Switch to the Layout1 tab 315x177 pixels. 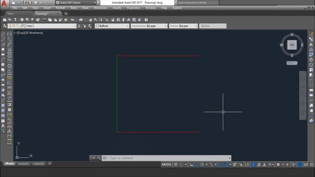click(23, 163)
